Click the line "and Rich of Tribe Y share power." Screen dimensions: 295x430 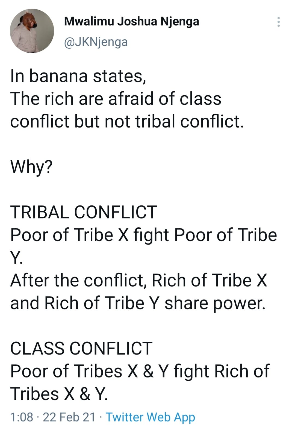pyautogui.click(x=138, y=303)
